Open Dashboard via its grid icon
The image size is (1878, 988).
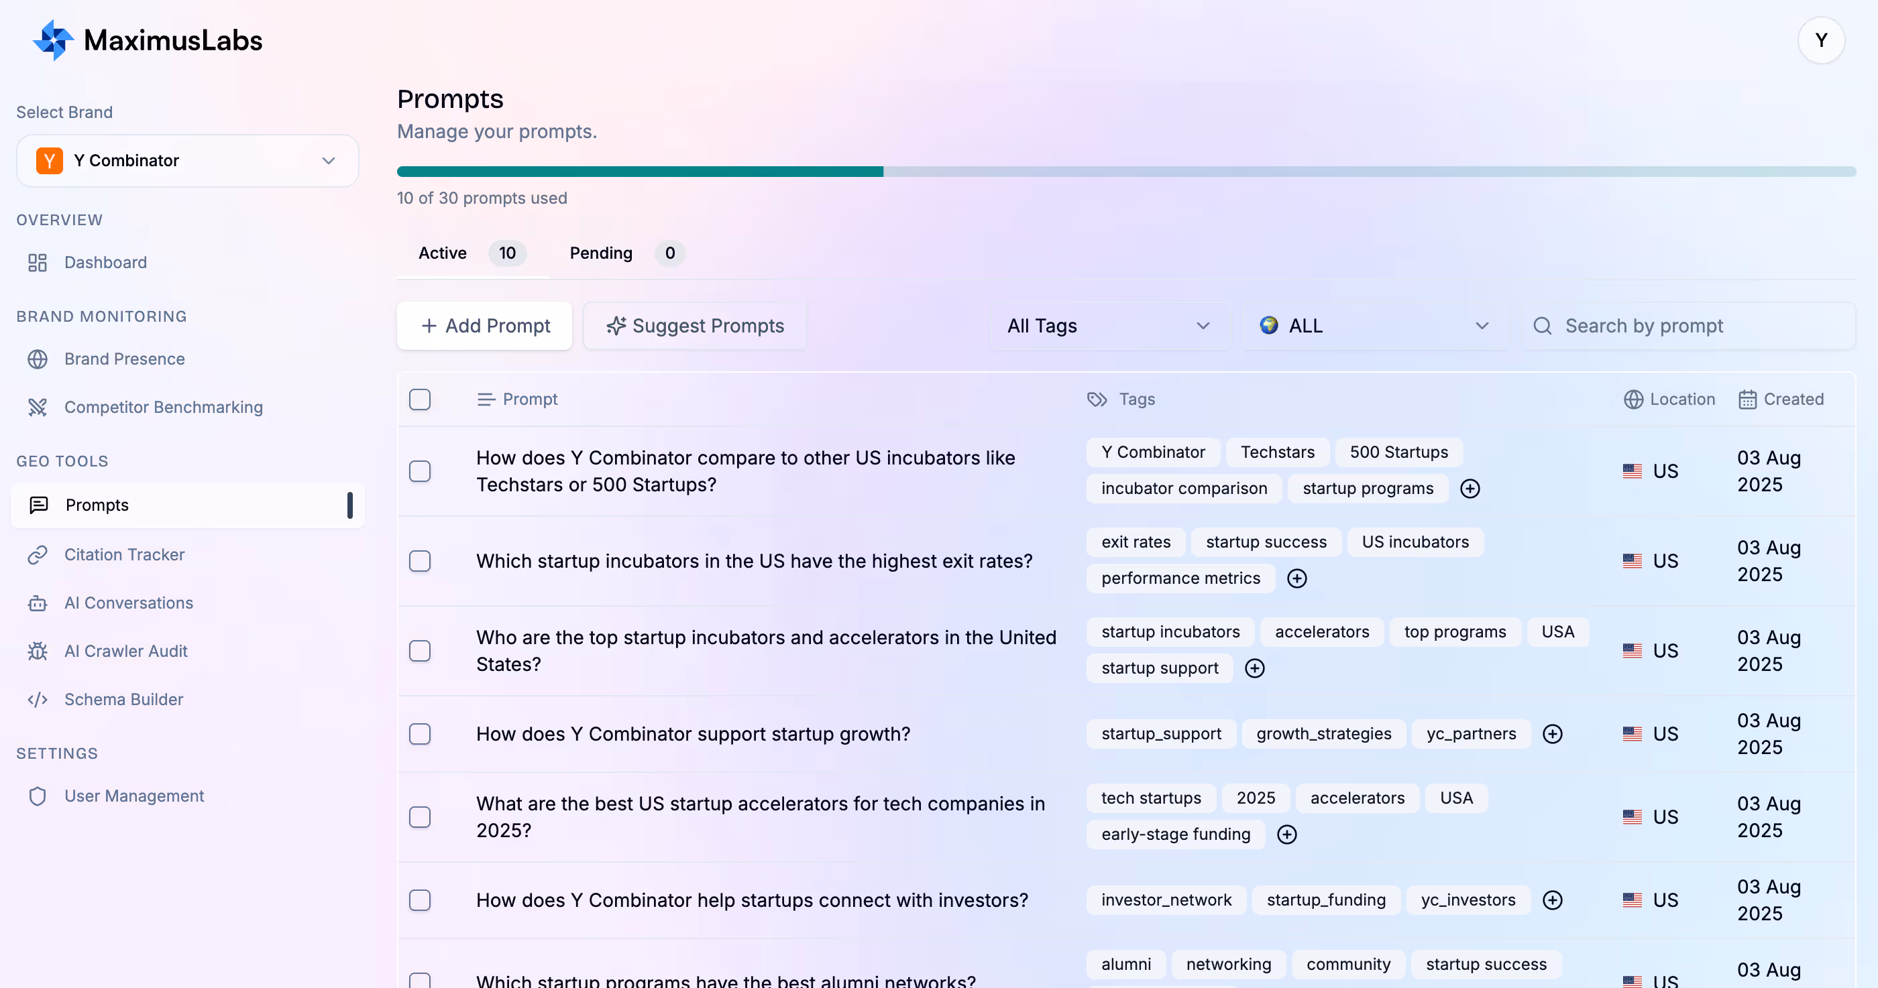pos(37,262)
